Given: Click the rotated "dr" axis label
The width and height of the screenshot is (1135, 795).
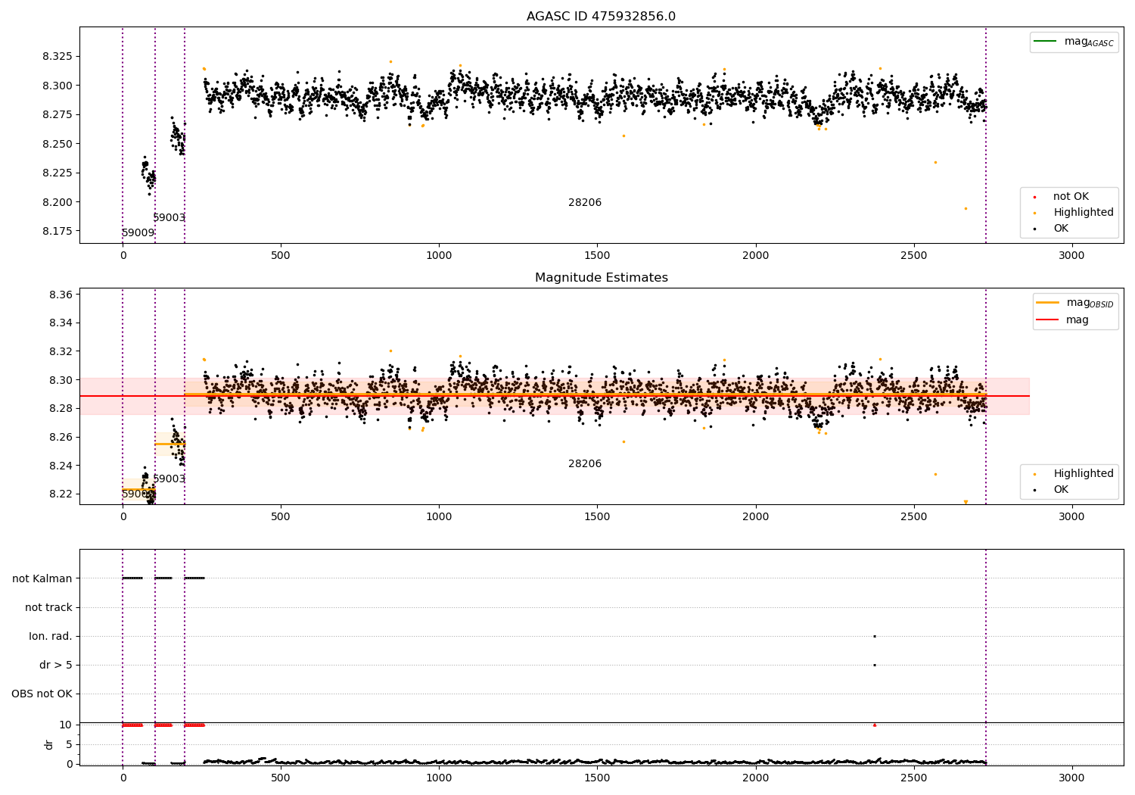Looking at the screenshot, I should coord(49,744).
